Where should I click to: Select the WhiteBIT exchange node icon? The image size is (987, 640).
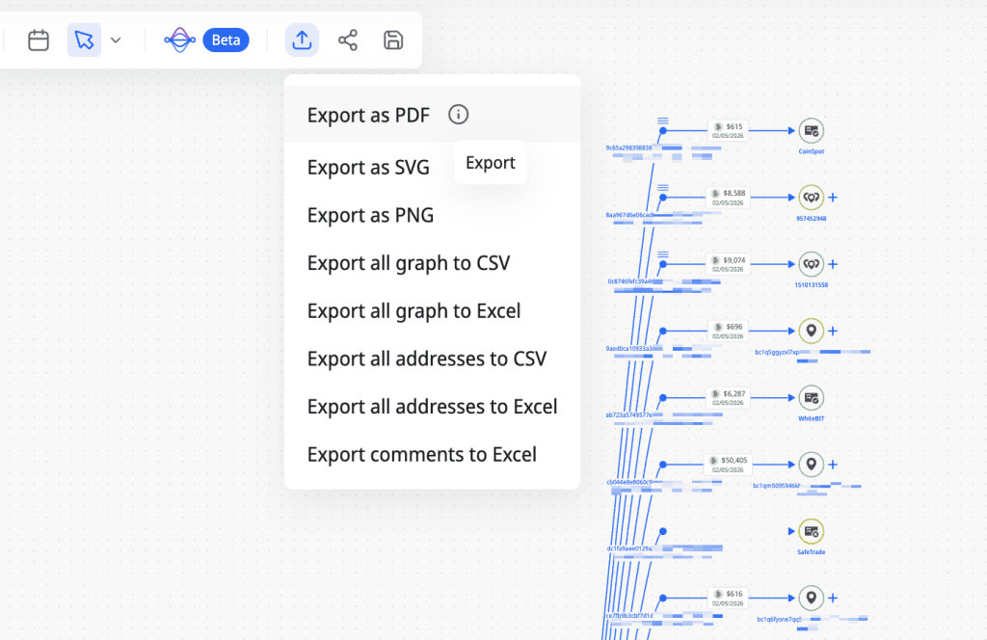pyautogui.click(x=812, y=398)
